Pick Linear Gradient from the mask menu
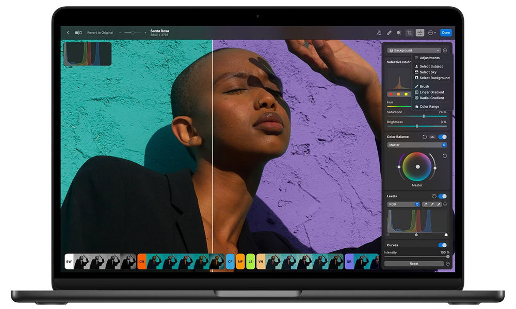This screenshot has width=516, height=309. pyautogui.click(x=431, y=92)
